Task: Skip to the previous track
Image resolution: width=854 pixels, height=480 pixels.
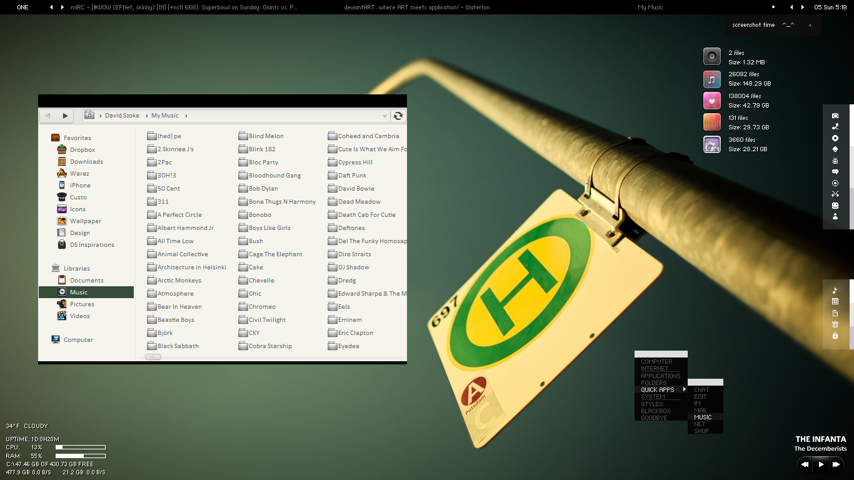Action: pyautogui.click(x=805, y=464)
